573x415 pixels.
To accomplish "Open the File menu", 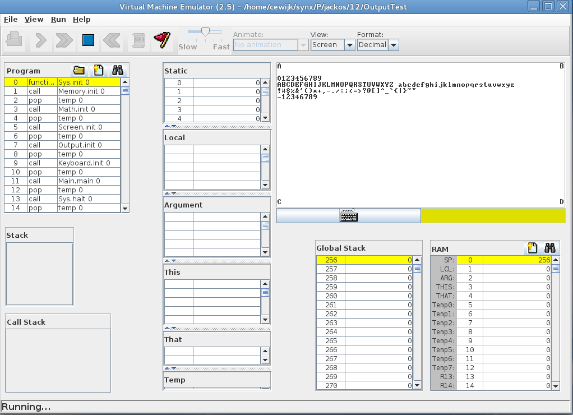I will tap(11, 19).
